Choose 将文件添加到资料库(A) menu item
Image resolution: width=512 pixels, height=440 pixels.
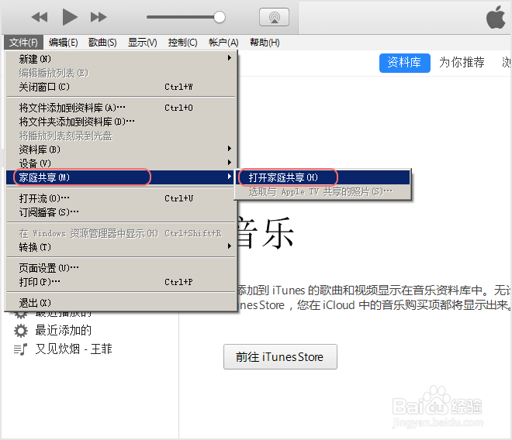pyautogui.click(x=121, y=108)
